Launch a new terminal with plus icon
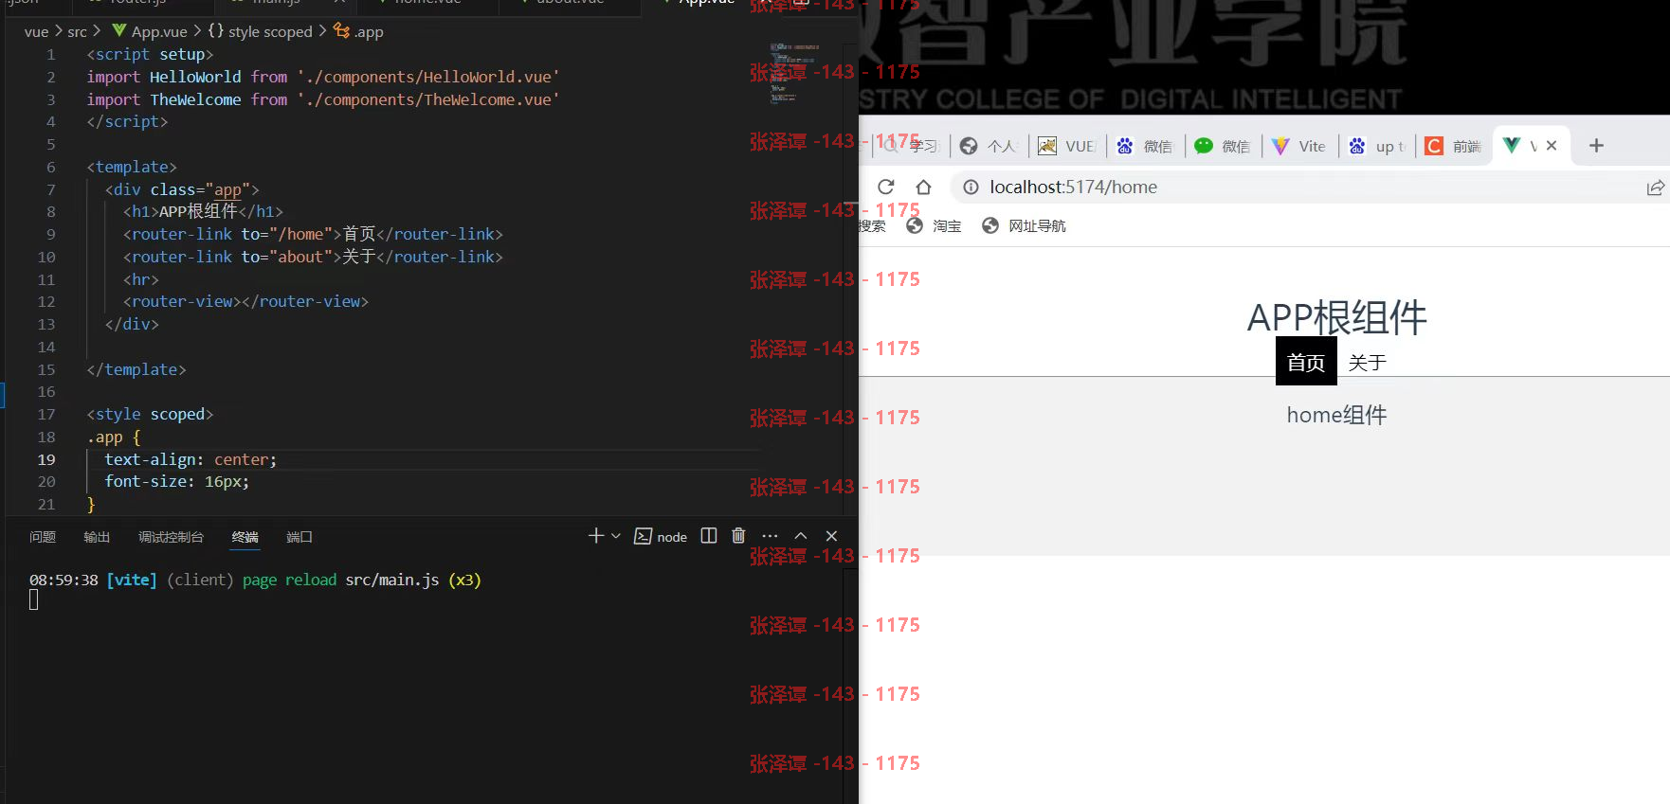Viewport: 1670px width, 804px height. pyautogui.click(x=595, y=536)
